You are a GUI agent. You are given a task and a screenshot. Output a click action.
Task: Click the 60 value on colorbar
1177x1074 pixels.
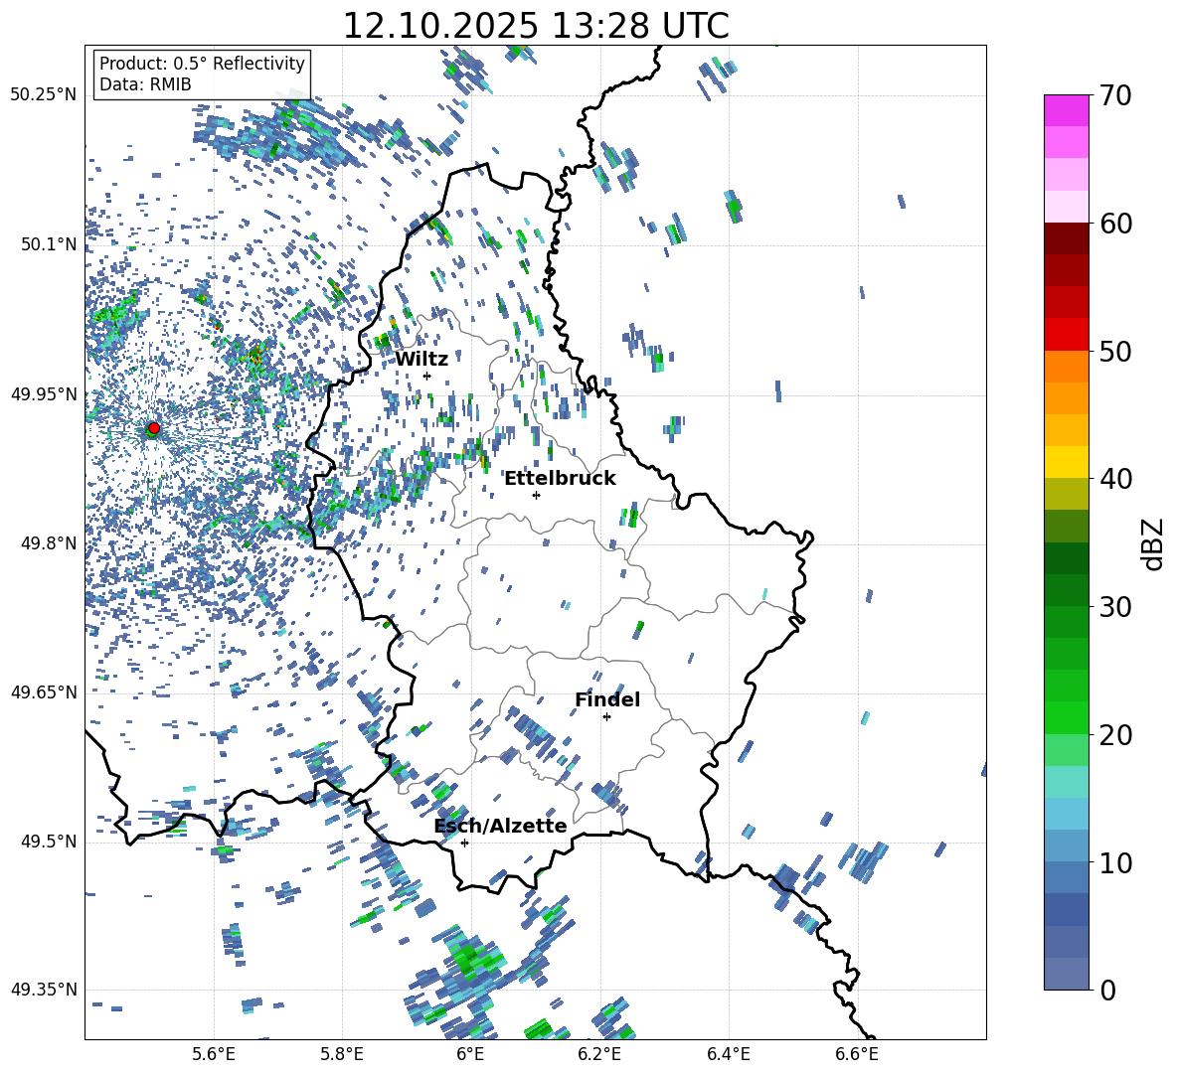pos(1115,224)
